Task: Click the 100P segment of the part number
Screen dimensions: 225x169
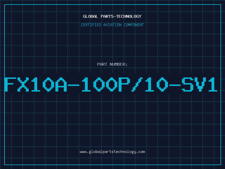Action: coord(106,84)
